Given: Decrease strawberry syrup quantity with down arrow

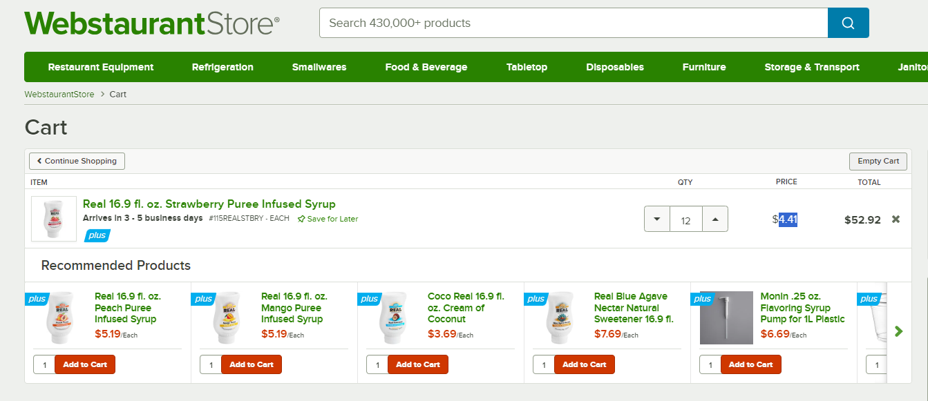Looking at the screenshot, I should click(657, 219).
